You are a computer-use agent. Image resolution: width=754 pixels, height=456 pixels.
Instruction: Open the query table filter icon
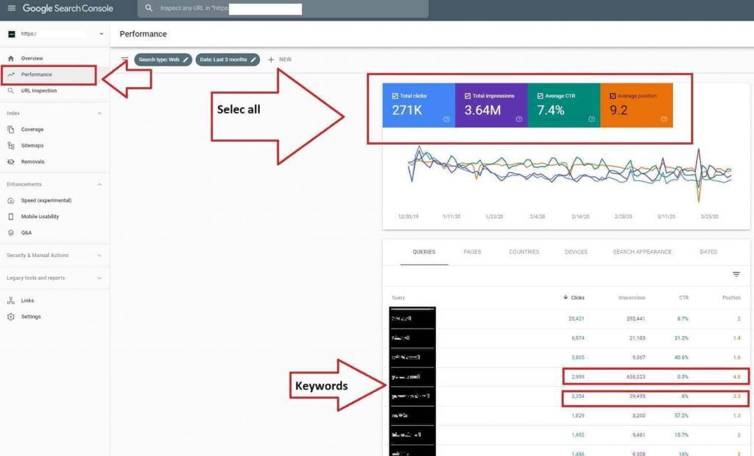(x=736, y=273)
